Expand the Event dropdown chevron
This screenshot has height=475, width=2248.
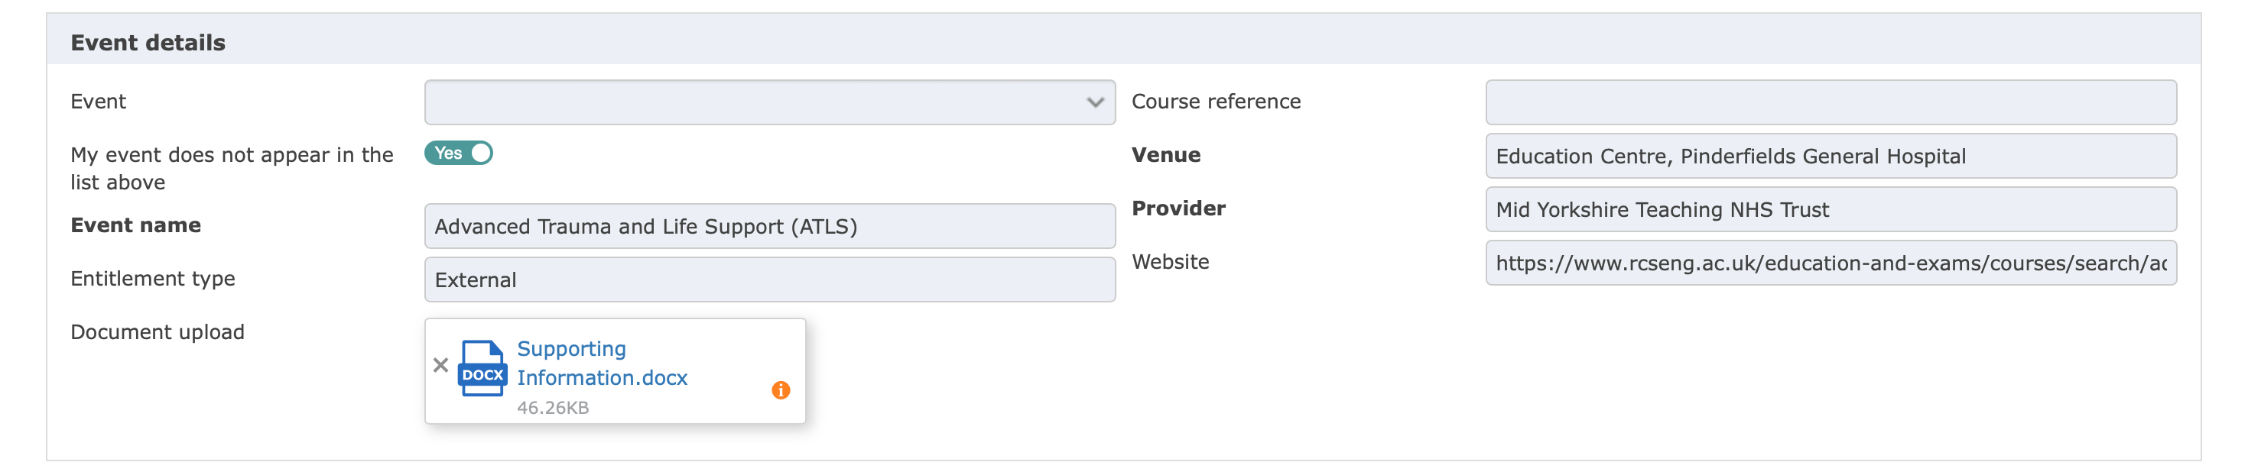tap(1095, 103)
